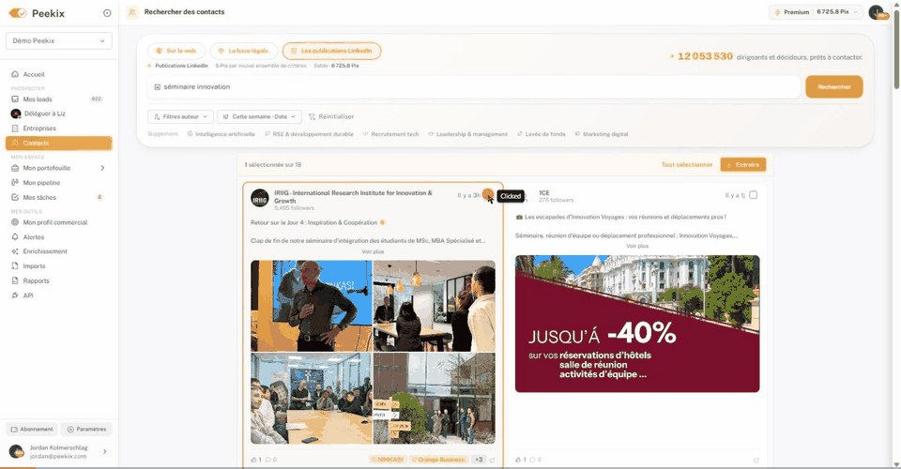
Task: Click the Mon portefeuille briefcase icon
Action: pyautogui.click(x=15, y=168)
